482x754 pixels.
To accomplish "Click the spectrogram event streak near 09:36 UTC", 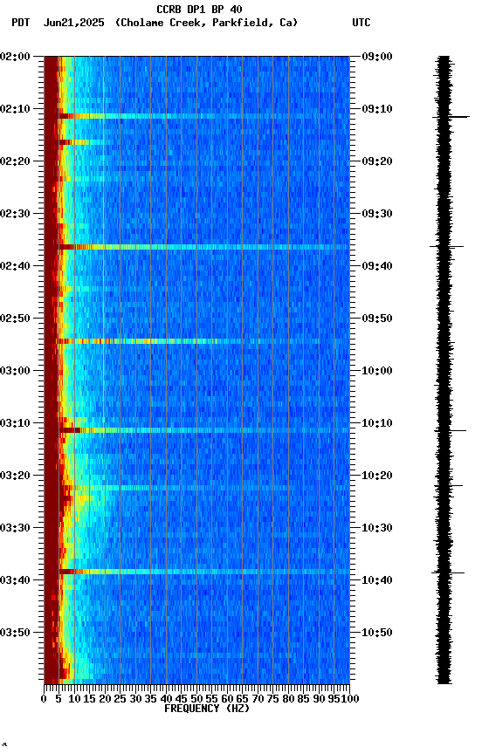I will pyautogui.click(x=204, y=247).
